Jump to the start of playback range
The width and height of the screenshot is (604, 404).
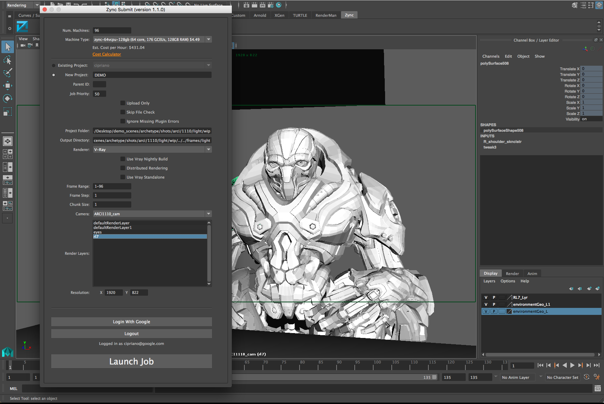pyautogui.click(x=540, y=365)
